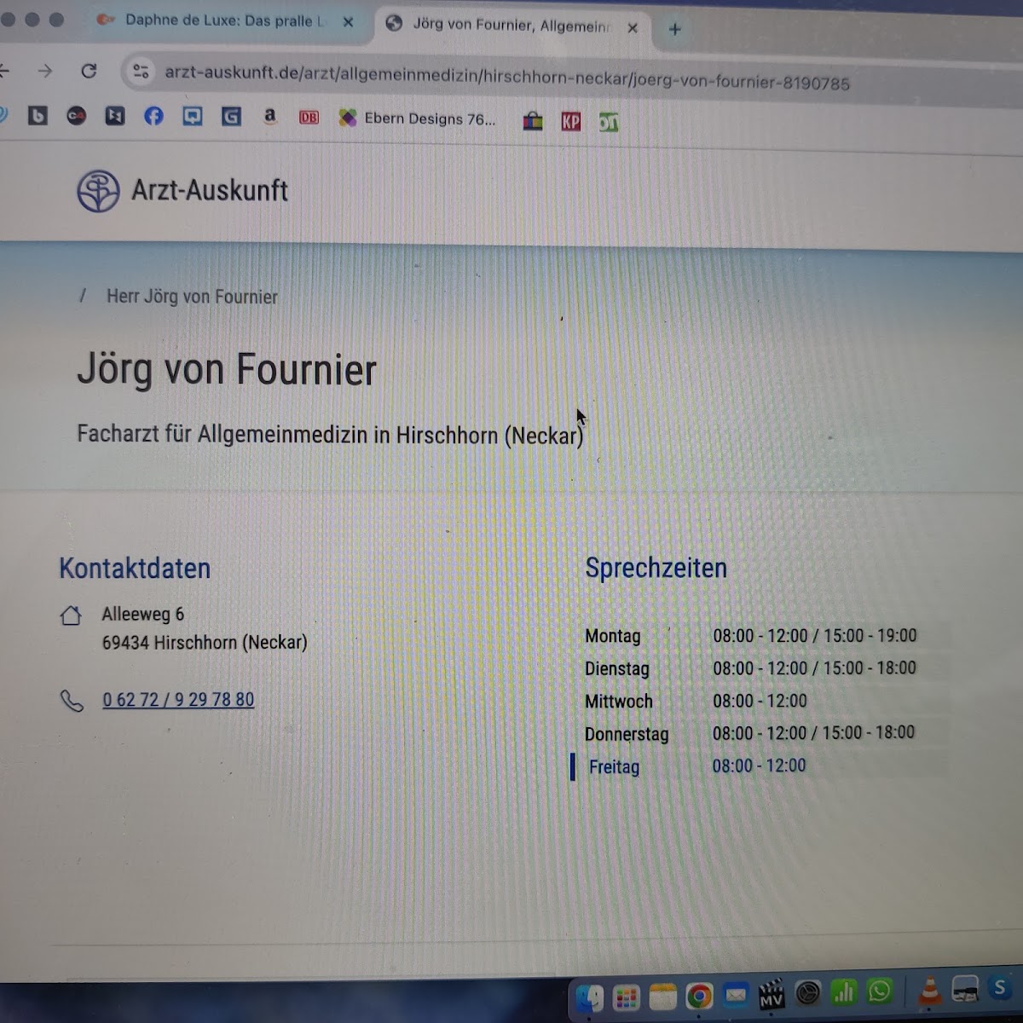1023x1023 pixels.
Task: Open the photo-thumbnail app icon in the Dock
Action: point(965,989)
